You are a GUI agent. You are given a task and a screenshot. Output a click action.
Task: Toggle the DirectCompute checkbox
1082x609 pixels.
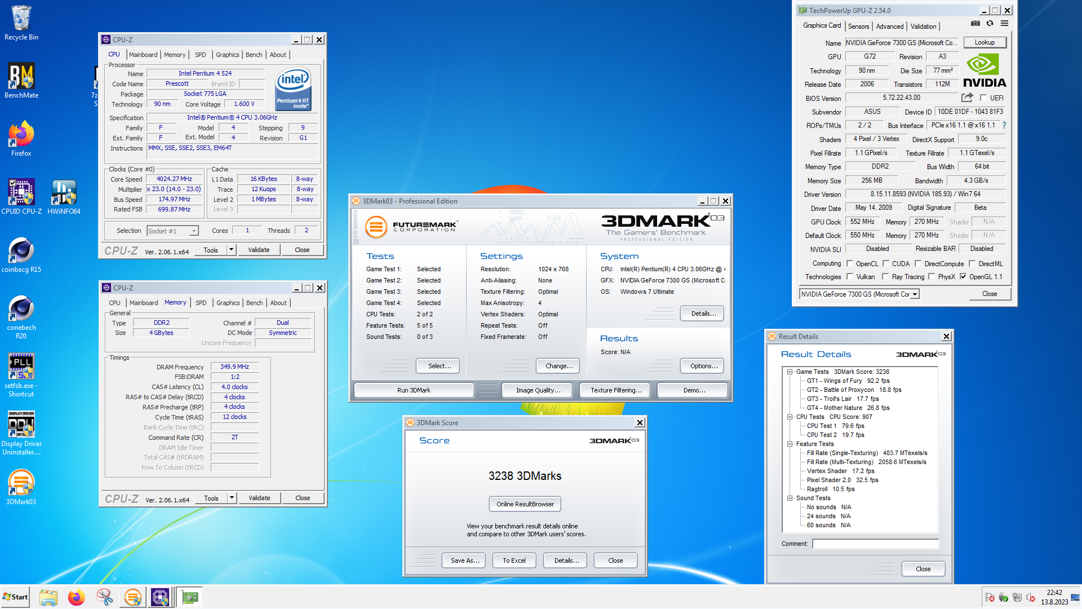918,263
